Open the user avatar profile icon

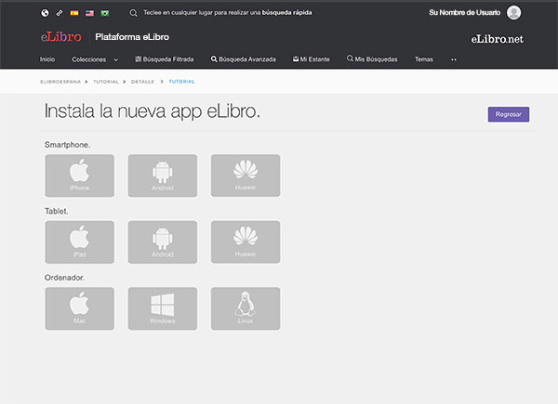(x=513, y=13)
